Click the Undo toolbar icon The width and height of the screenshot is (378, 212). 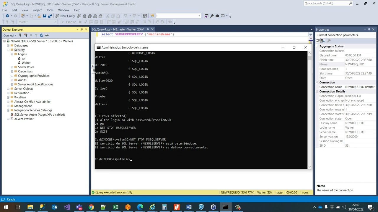[126, 16]
